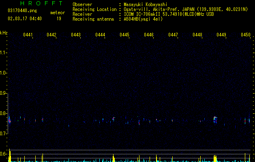The image size is (255, 162).
Task: Click the meteor count 19
Action: (x=59, y=19)
